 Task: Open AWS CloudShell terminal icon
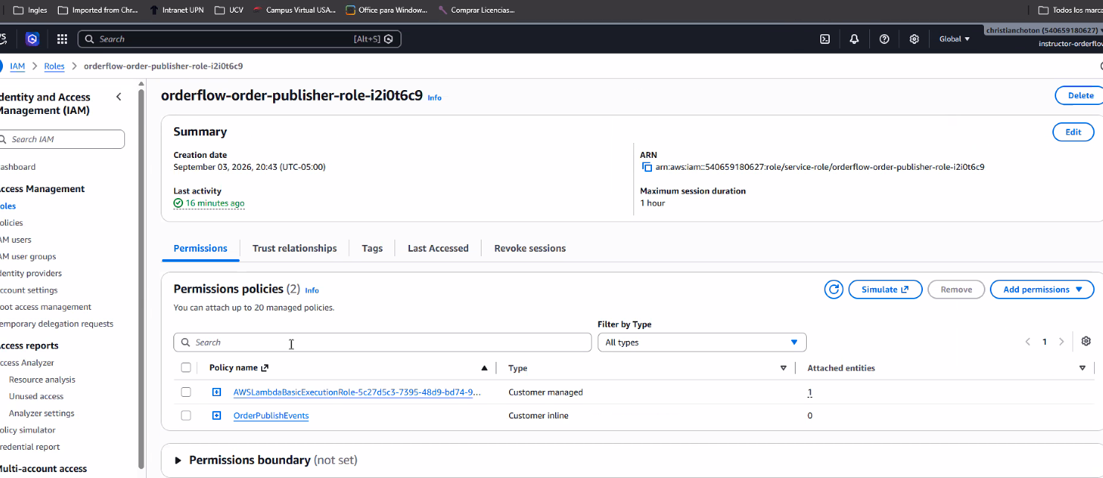click(825, 39)
